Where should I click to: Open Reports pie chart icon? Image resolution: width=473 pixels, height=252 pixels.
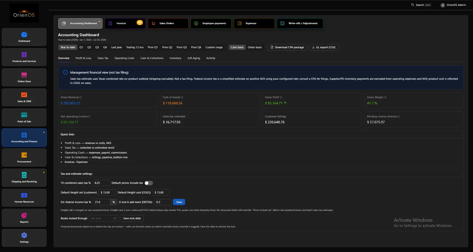pos(24,215)
